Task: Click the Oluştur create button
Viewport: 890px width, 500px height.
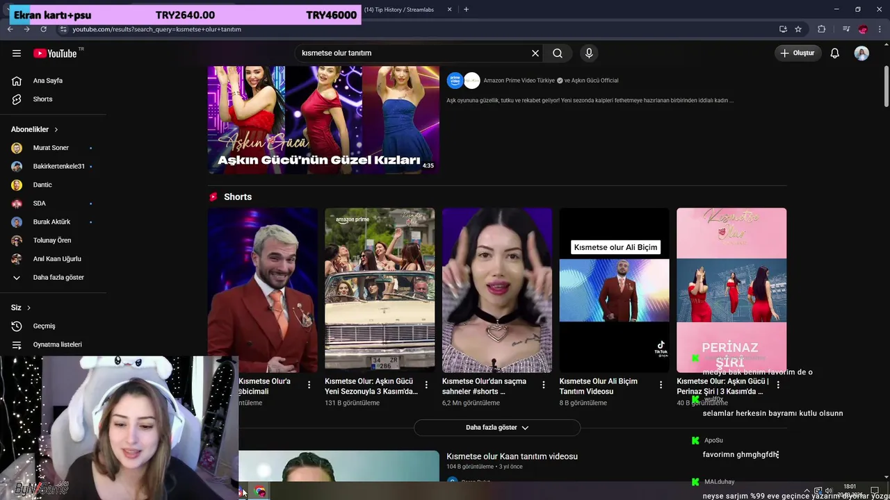Action: pos(798,53)
